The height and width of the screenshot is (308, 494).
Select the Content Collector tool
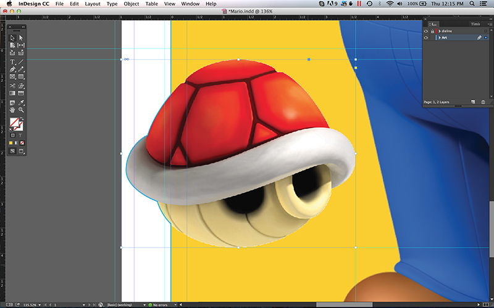(12, 52)
